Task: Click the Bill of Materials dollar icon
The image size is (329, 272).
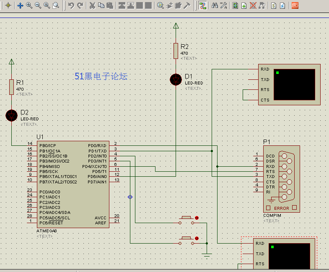Action: tap(274, 5)
